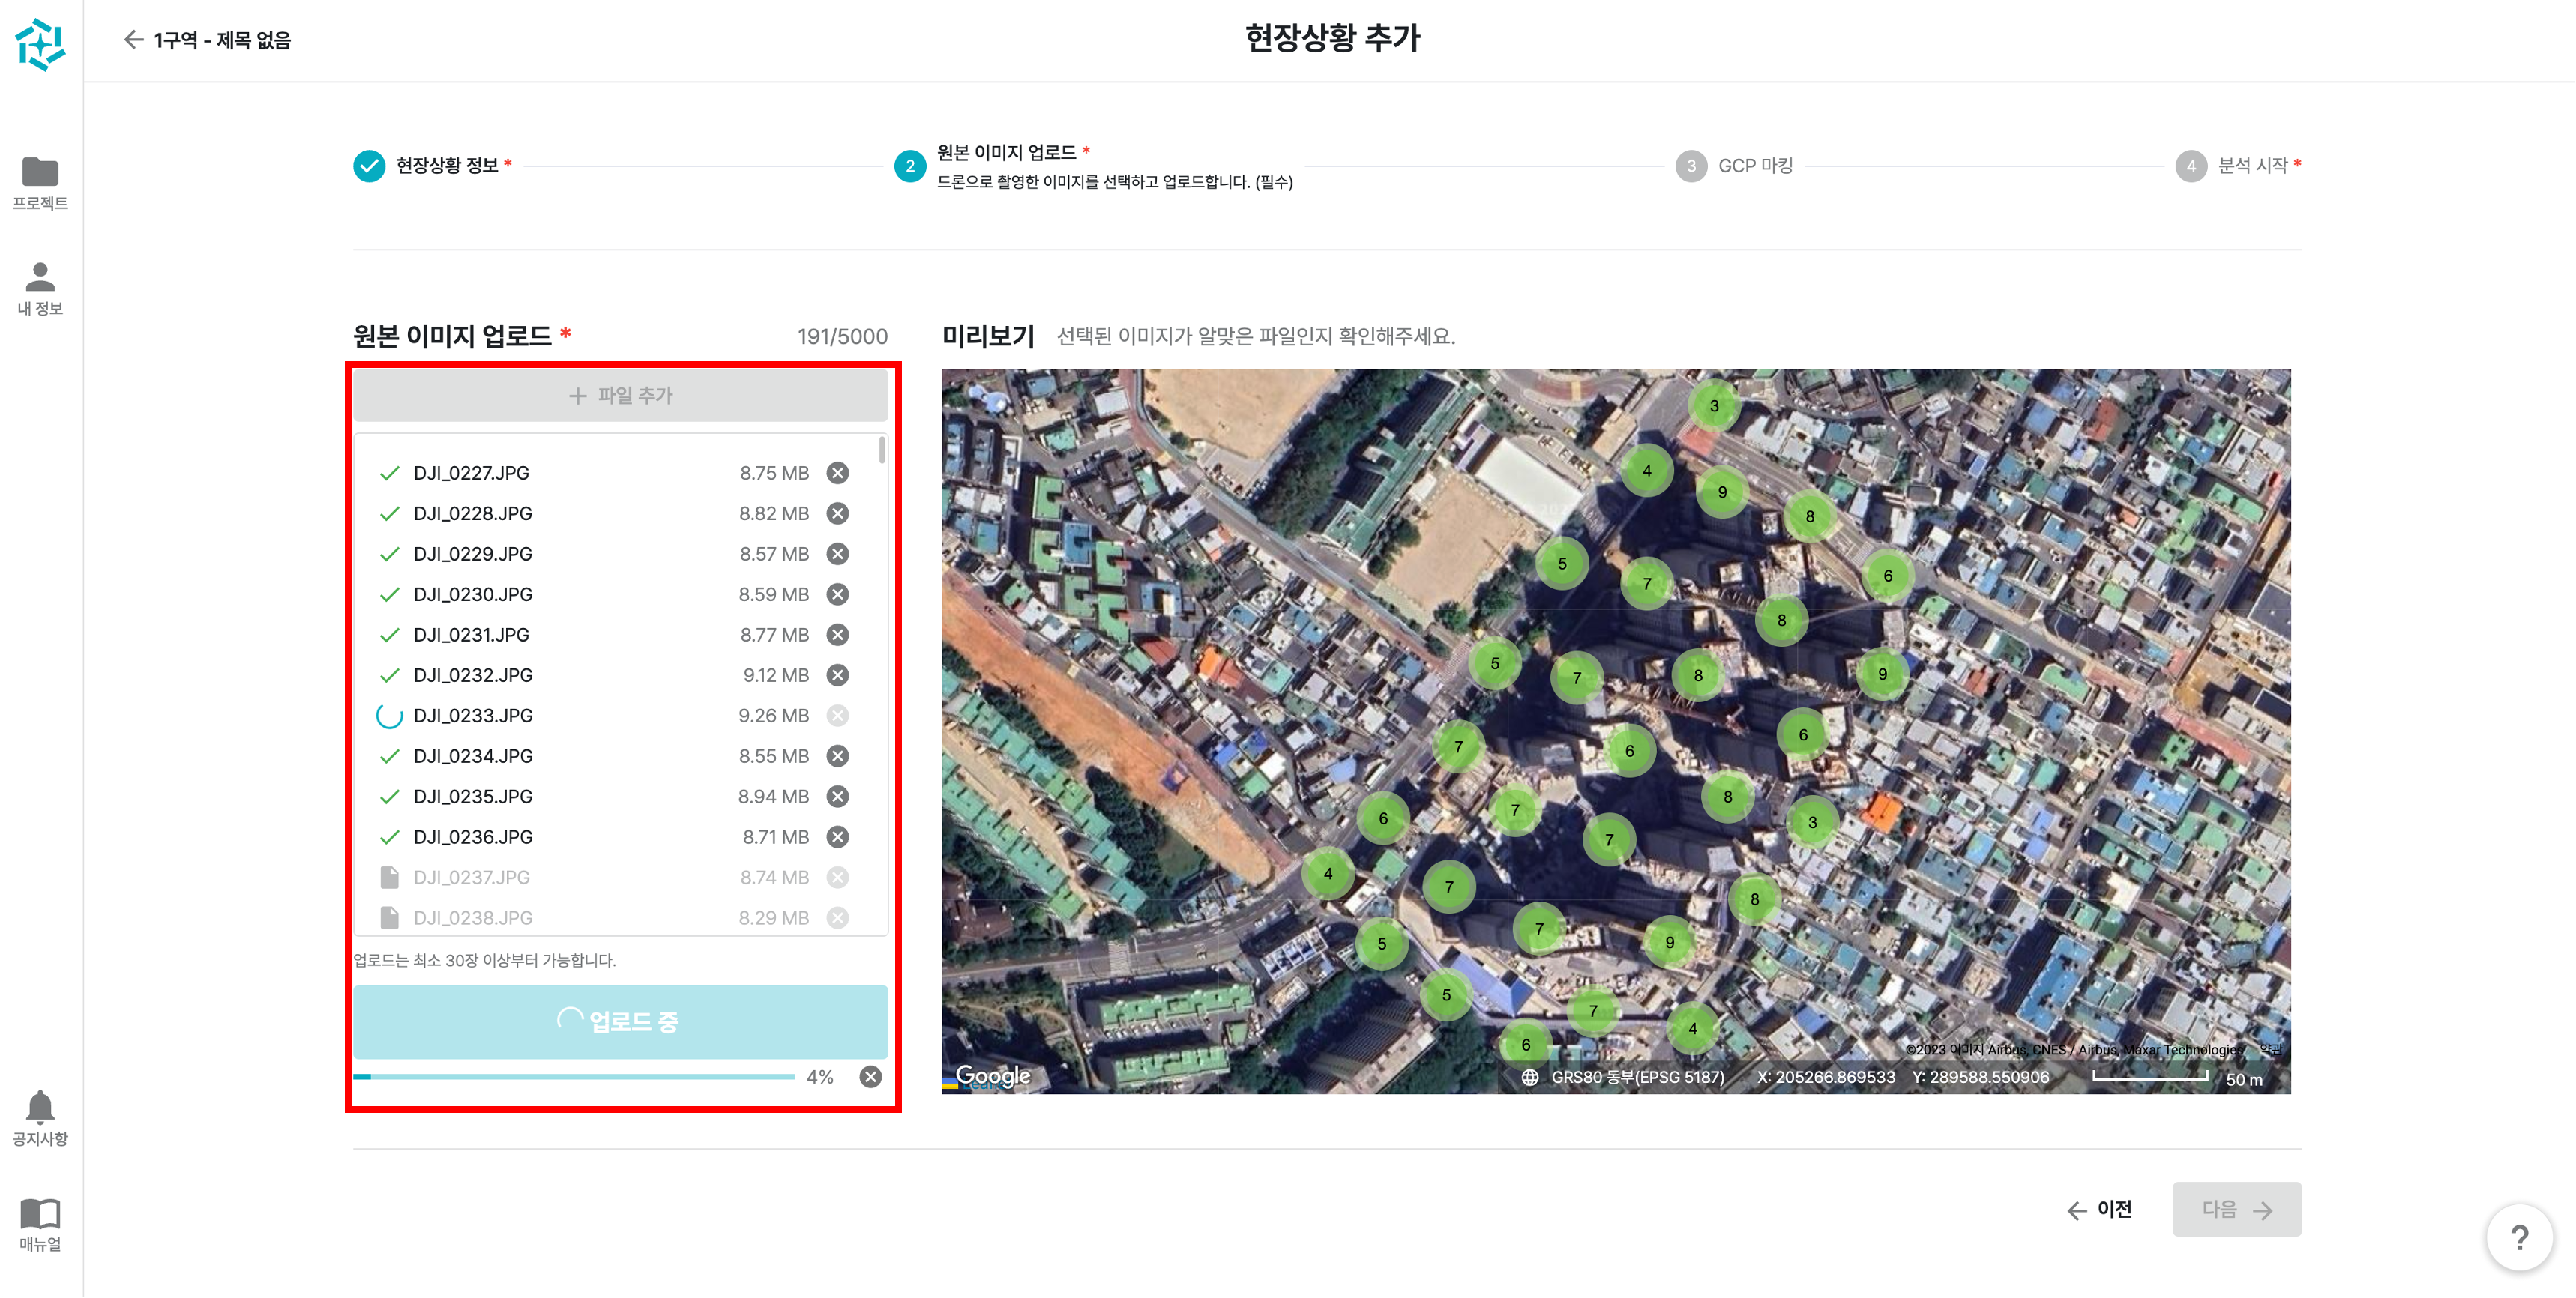
Task: Click the 파일 추가 button
Action: 620,396
